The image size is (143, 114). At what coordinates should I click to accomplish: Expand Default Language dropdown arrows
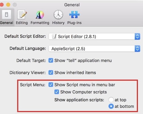coord(138,49)
